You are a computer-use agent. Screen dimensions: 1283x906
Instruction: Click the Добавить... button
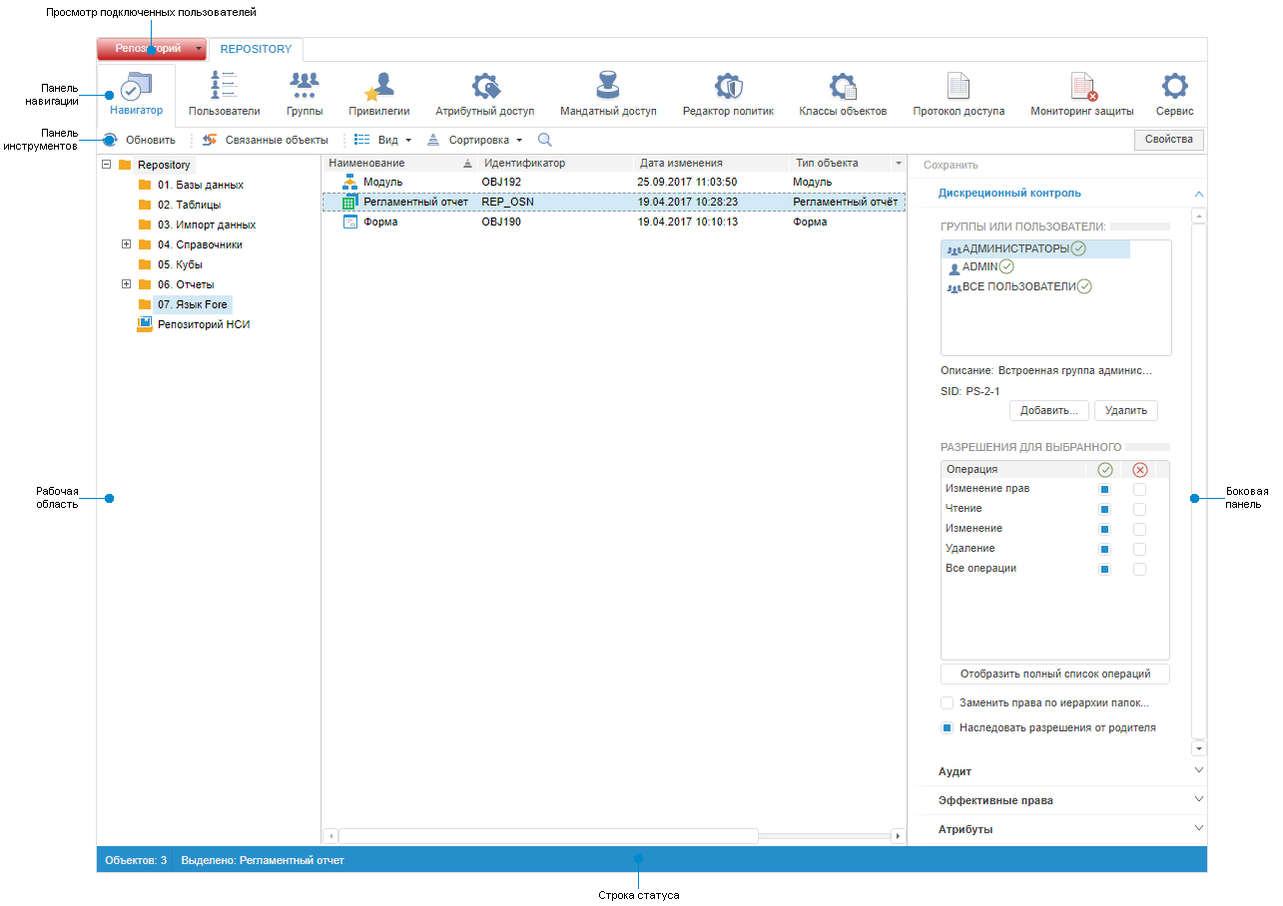[x=1047, y=410]
